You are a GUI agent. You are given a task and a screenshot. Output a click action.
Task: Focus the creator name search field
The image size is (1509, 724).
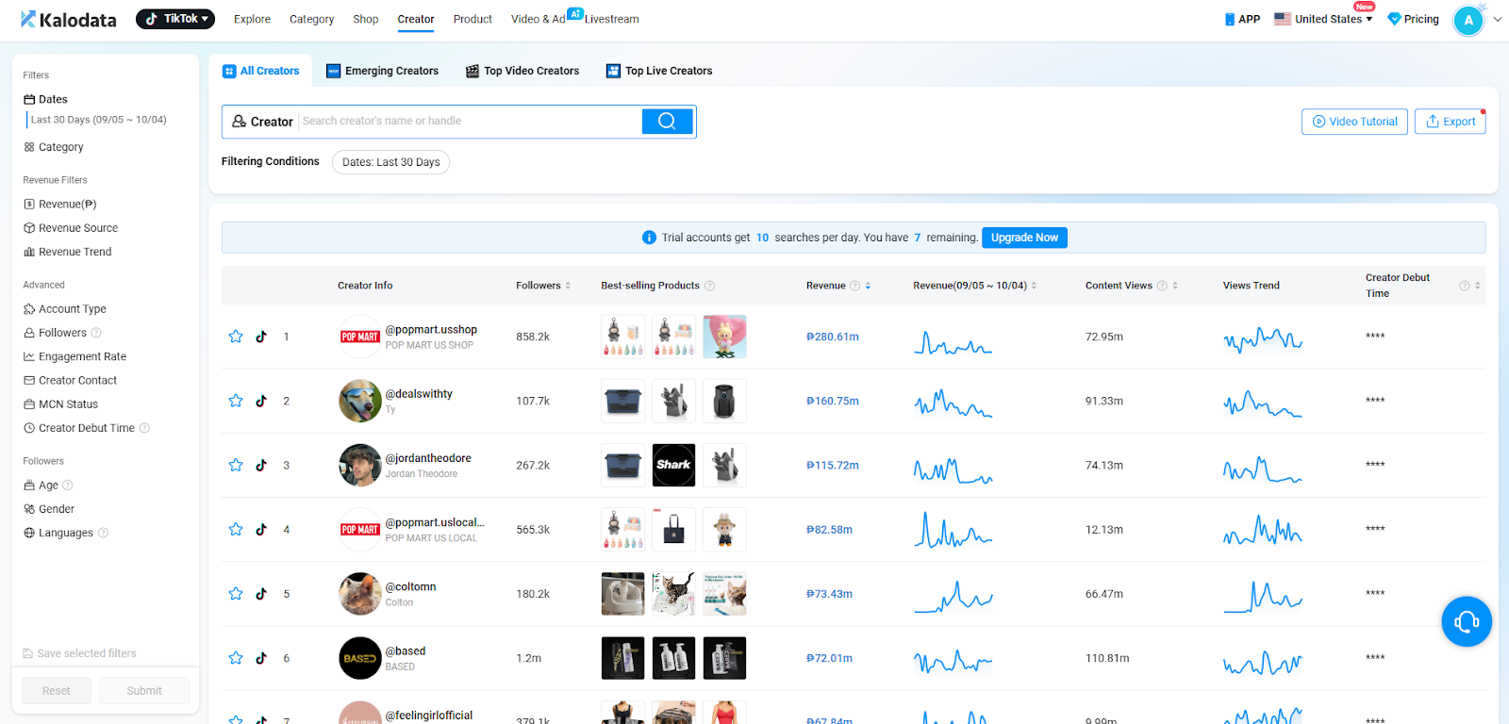(469, 122)
